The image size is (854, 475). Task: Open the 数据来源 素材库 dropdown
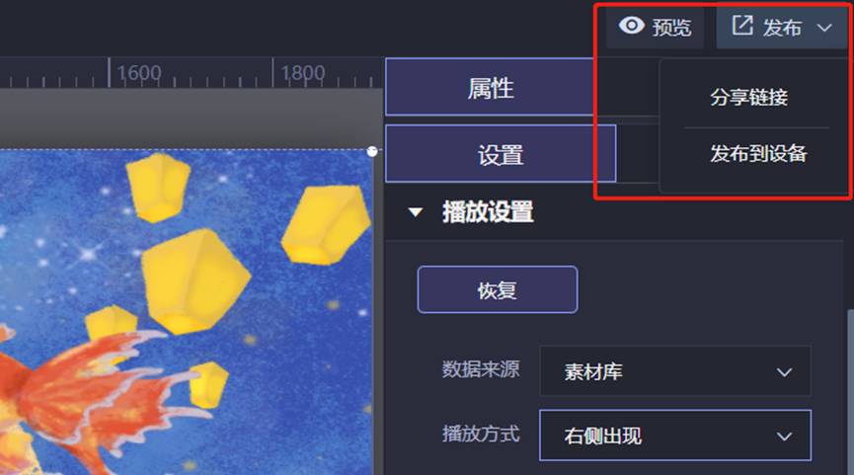click(675, 371)
